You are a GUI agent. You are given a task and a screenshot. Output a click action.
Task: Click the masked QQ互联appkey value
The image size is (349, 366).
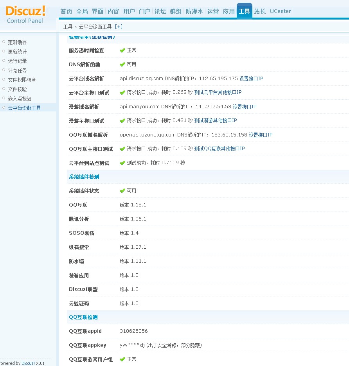coord(161,345)
